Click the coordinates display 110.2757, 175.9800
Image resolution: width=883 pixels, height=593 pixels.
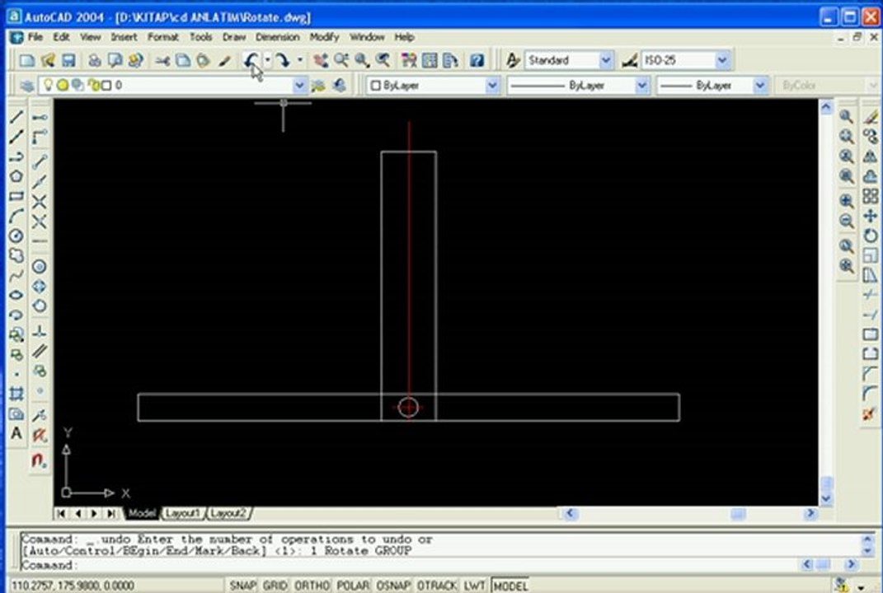(73, 586)
